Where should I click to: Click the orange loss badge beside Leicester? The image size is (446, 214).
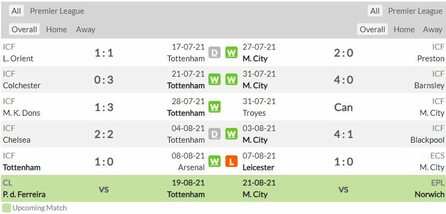click(x=231, y=162)
